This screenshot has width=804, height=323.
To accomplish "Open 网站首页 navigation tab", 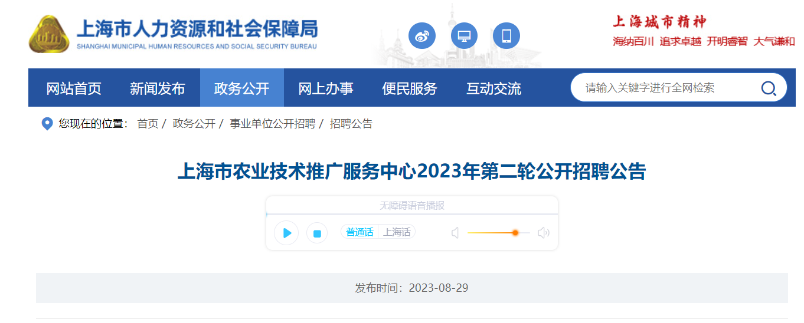I will tap(74, 88).
